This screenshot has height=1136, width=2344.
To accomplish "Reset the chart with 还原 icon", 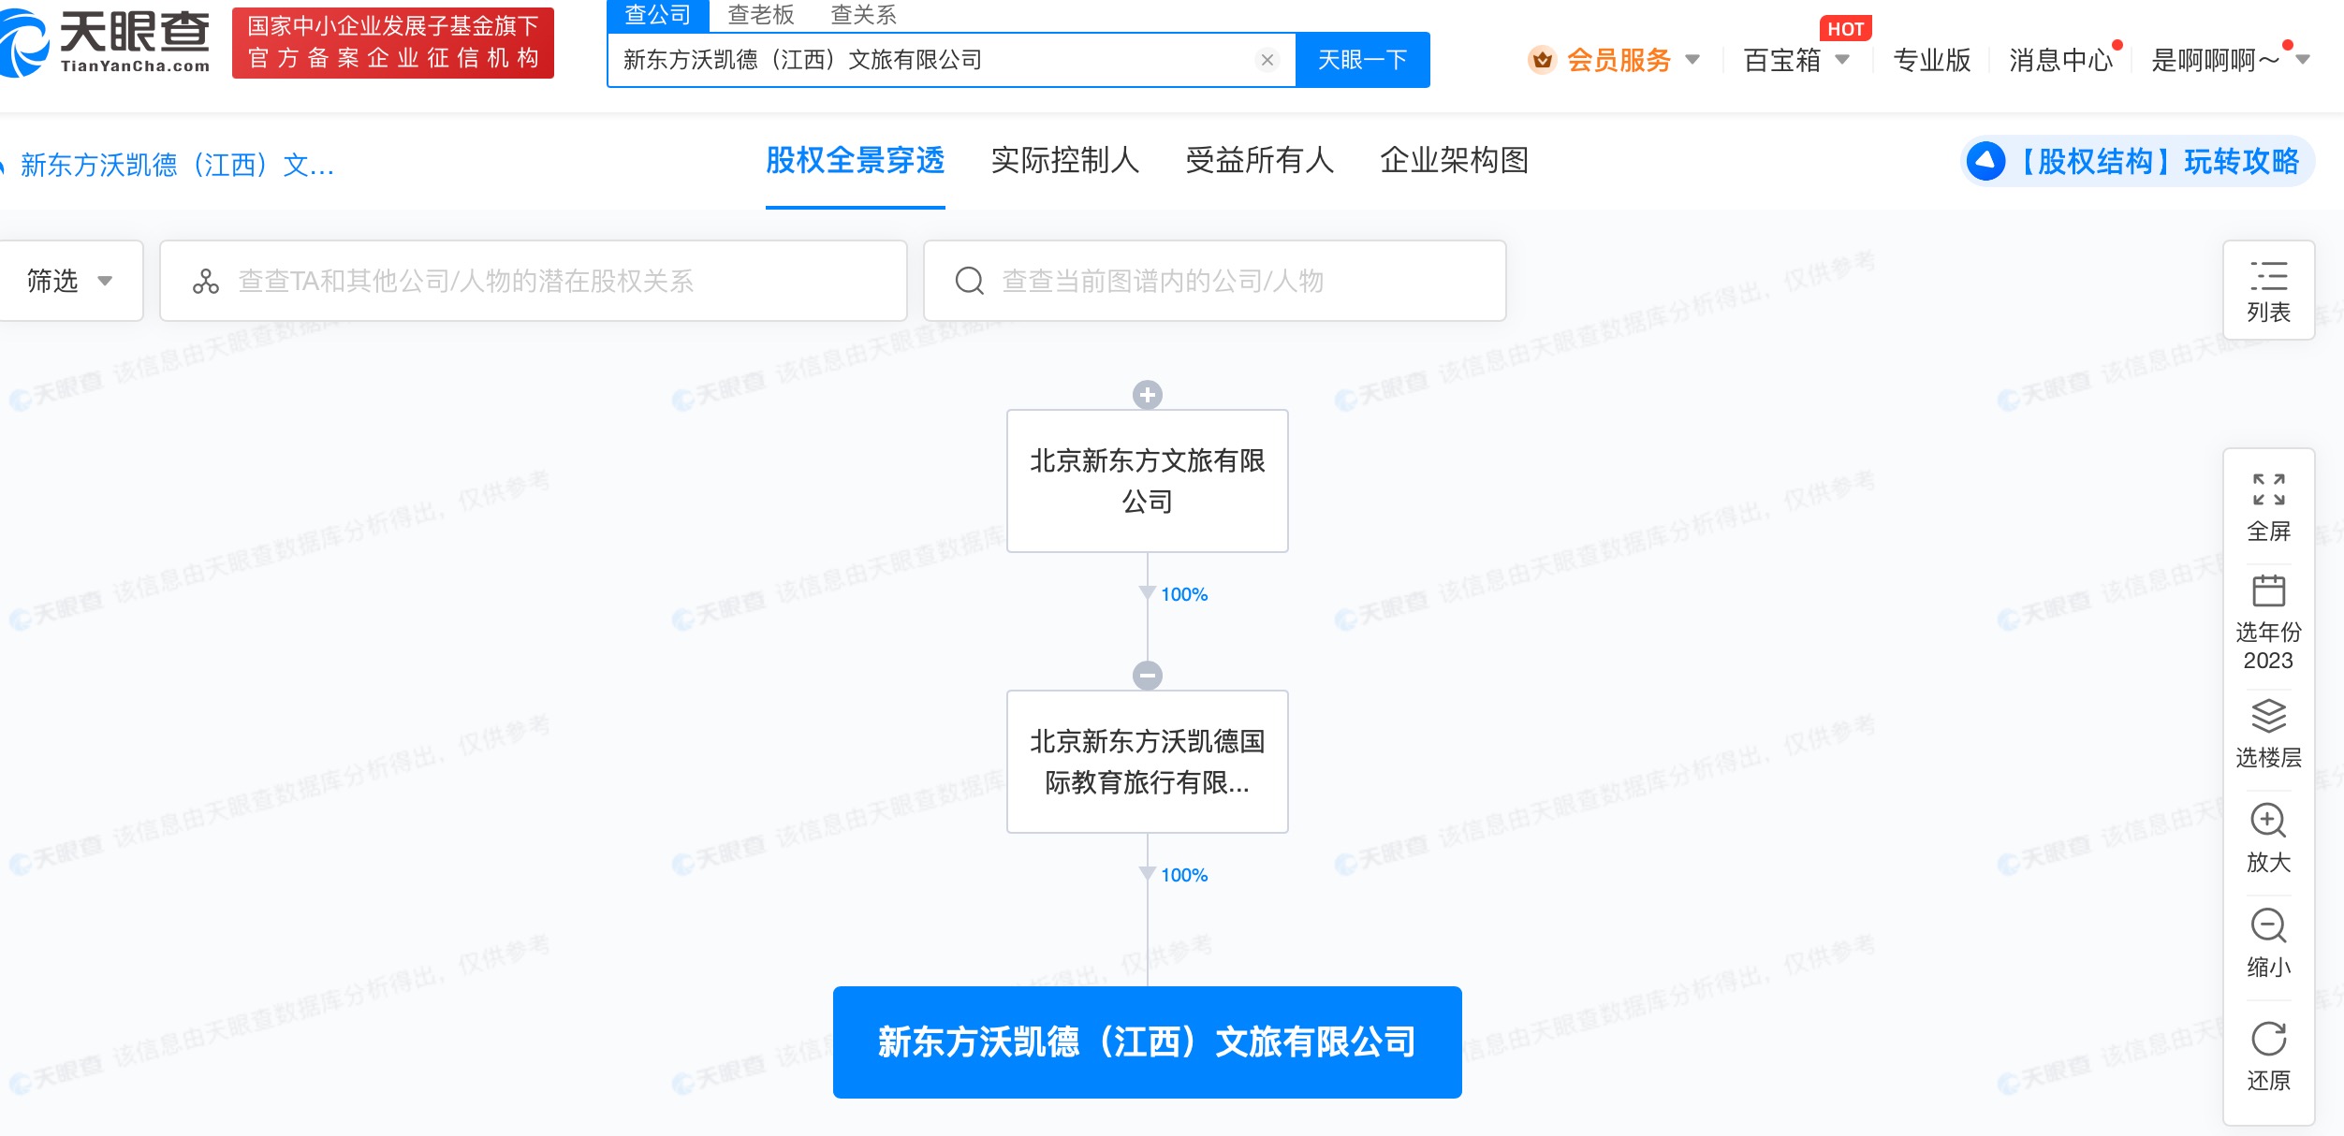I will point(2268,1039).
